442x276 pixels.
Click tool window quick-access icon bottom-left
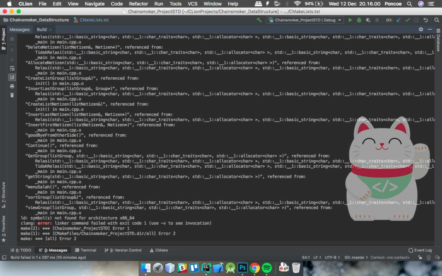[x=4, y=257]
